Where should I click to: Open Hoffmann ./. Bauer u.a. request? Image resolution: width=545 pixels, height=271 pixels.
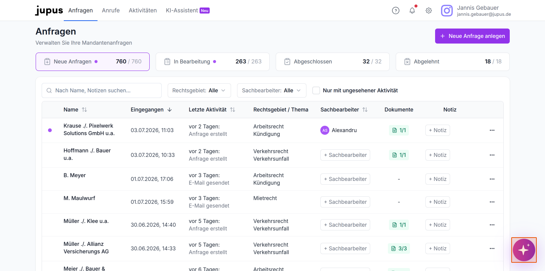[87, 154]
